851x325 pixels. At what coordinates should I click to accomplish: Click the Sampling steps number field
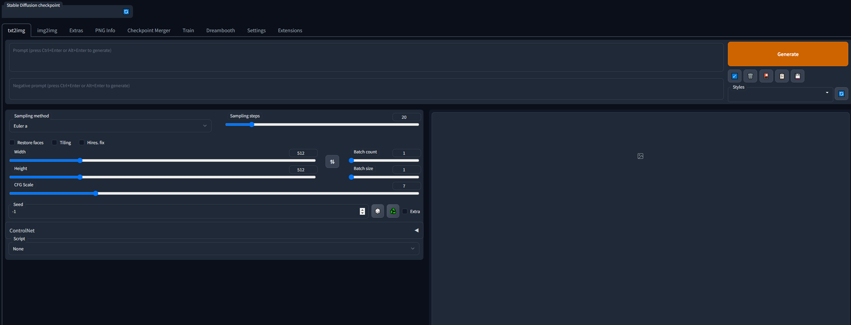pyautogui.click(x=406, y=117)
